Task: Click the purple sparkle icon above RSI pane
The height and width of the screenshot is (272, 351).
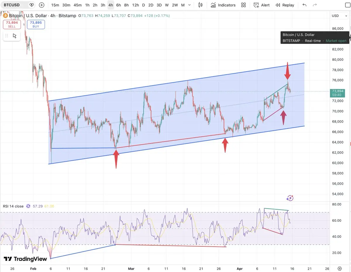Action: point(290,198)
